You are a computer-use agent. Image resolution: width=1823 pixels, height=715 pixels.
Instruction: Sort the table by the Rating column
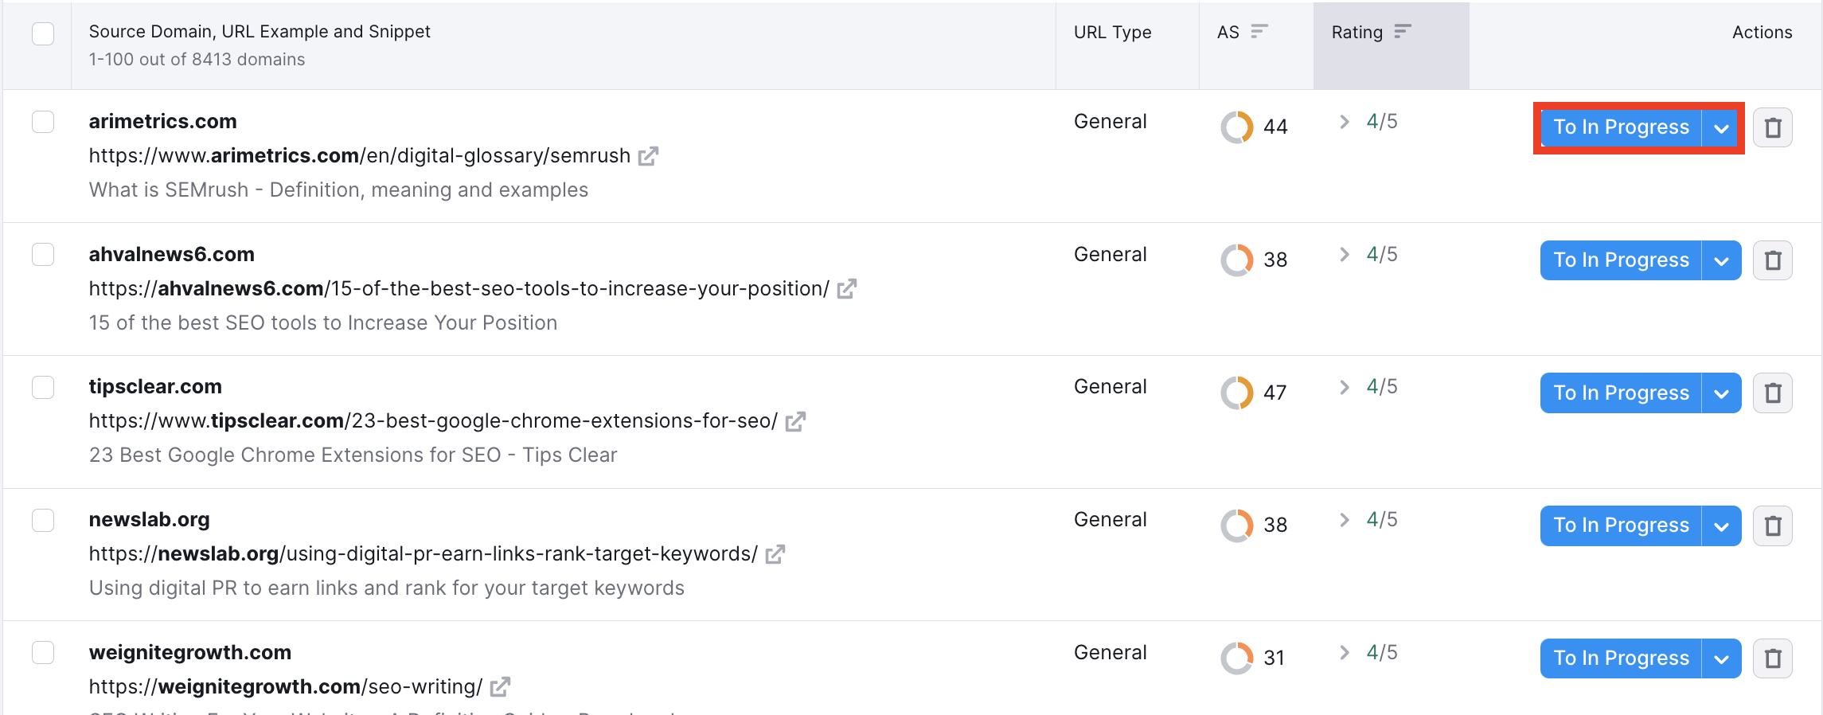(1401, 32)
